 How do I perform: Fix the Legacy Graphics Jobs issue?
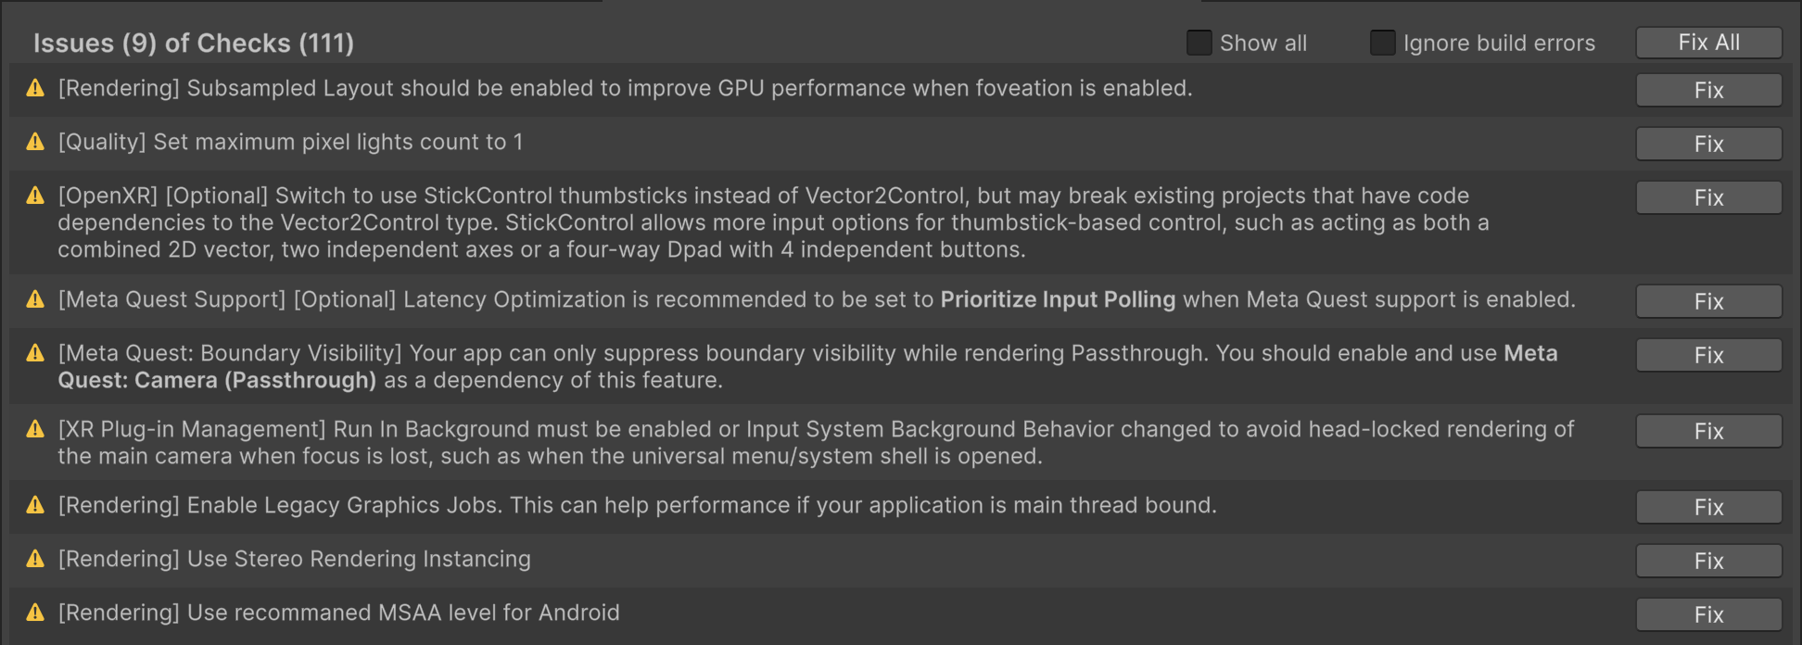coord(1708,507)
